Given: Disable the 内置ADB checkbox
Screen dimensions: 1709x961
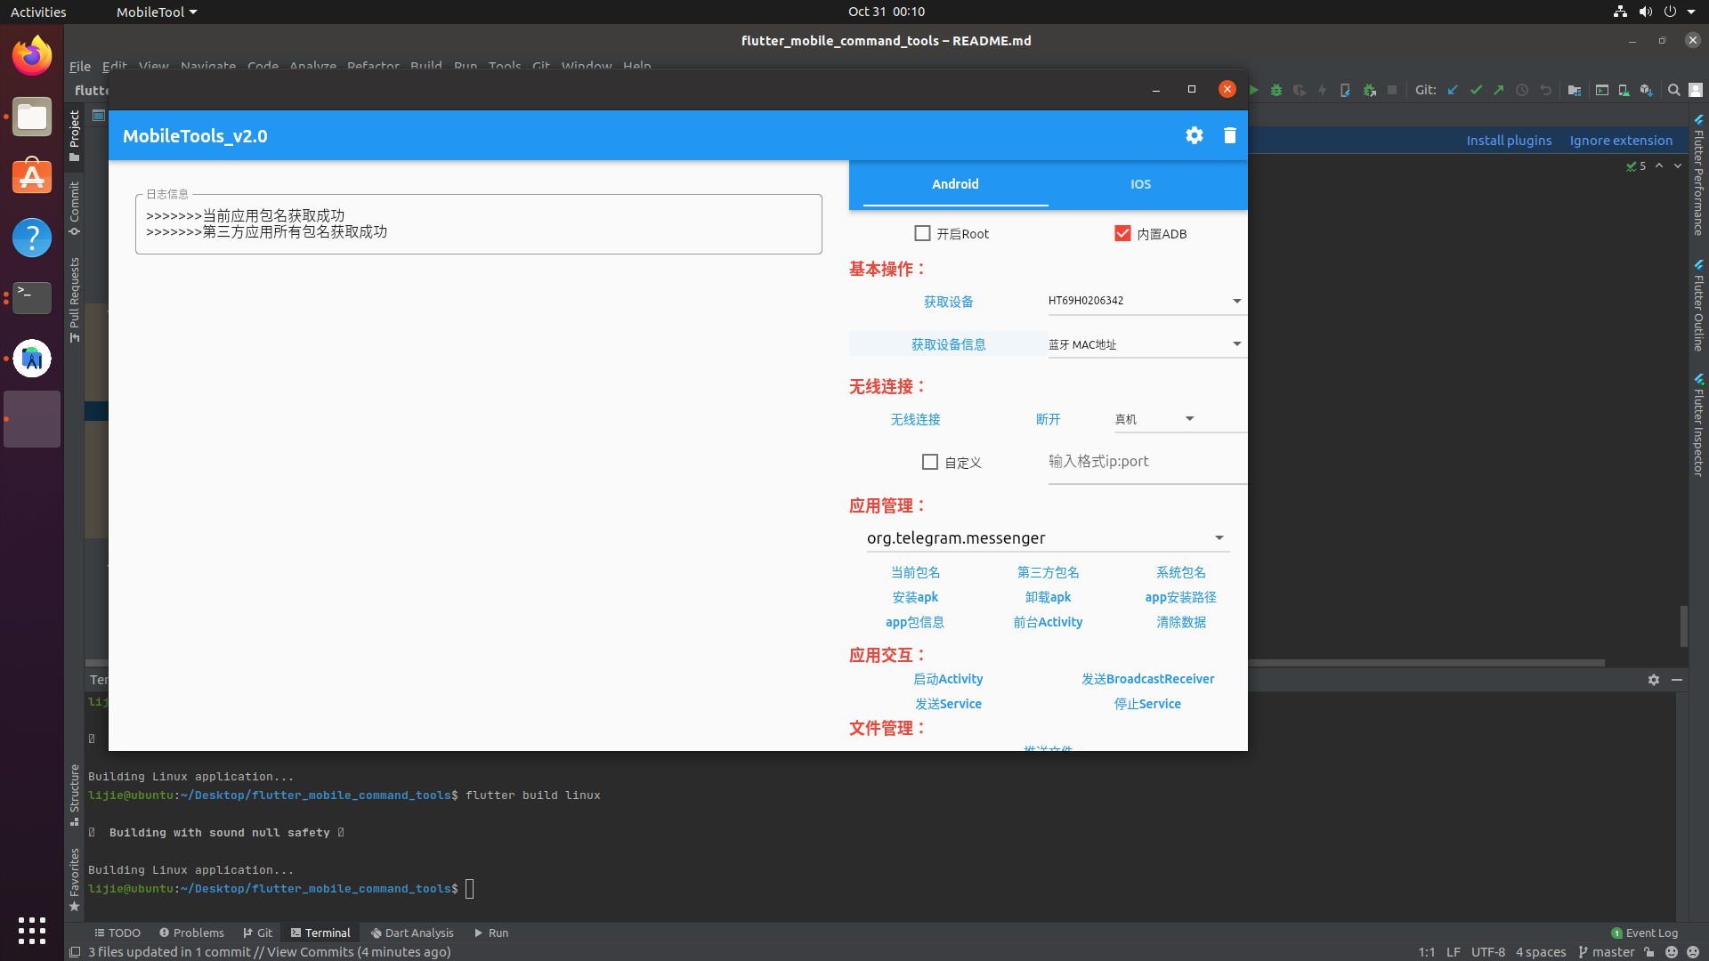Looking at the screenshot, I should (1122, 233).
